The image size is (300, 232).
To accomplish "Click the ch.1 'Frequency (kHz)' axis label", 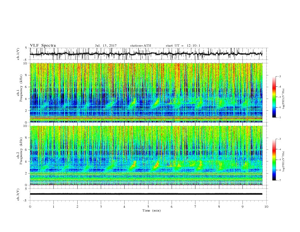I will [21, 88].
